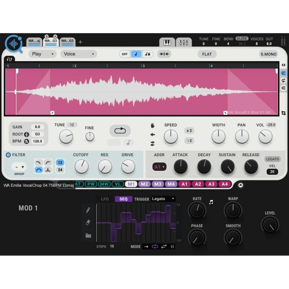The width and height of the screenshot is (289, 289).
Task: Set sequencer mode to forward arrow
Action: tap(146, 247)
